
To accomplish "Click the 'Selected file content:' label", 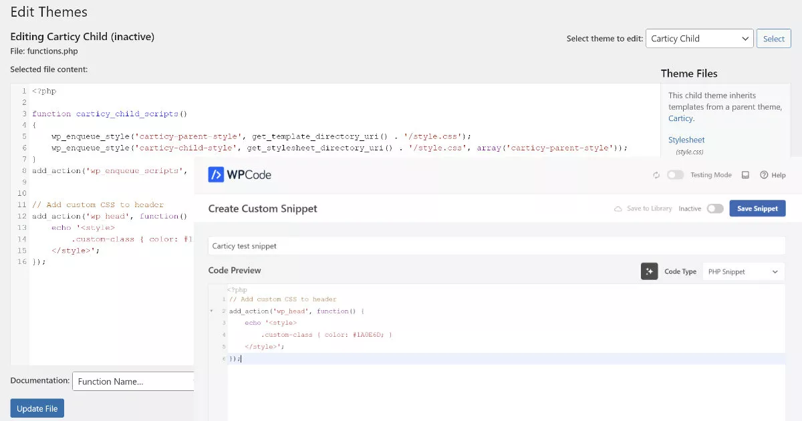I will tap(49, 69).
